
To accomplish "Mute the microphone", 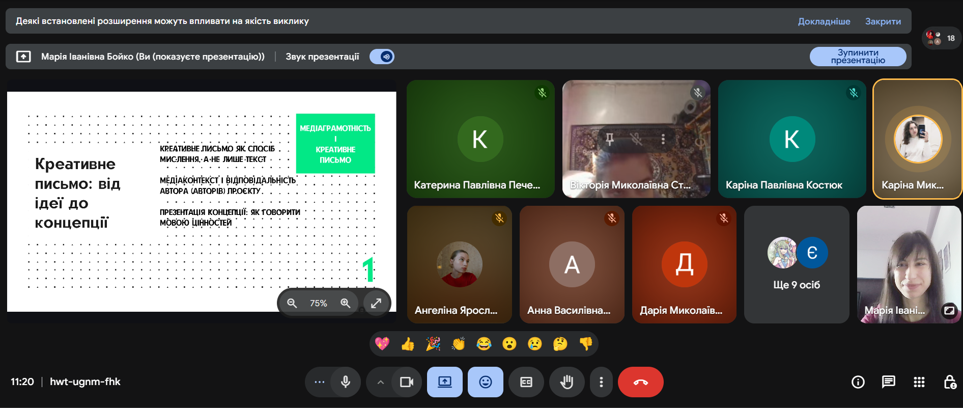I will pos(346,382).
